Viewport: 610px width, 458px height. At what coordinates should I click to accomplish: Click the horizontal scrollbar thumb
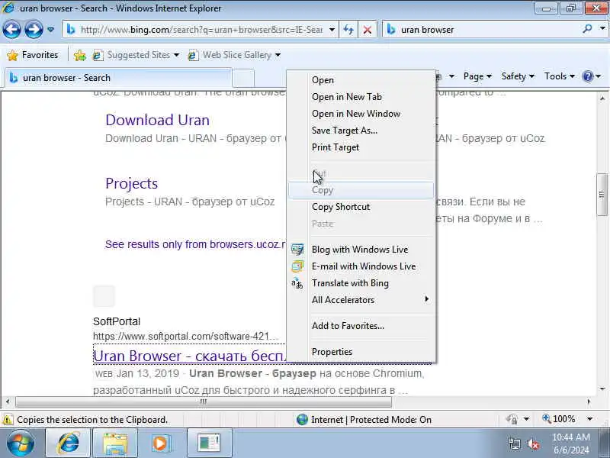(x=204, y=402)
